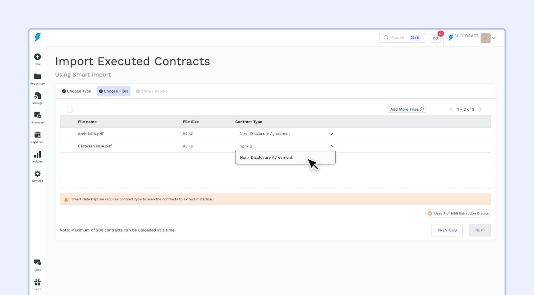This screenshot has height=295, width=534.
Task: Open the Chat icon
Action: click(x=37, y=263)
